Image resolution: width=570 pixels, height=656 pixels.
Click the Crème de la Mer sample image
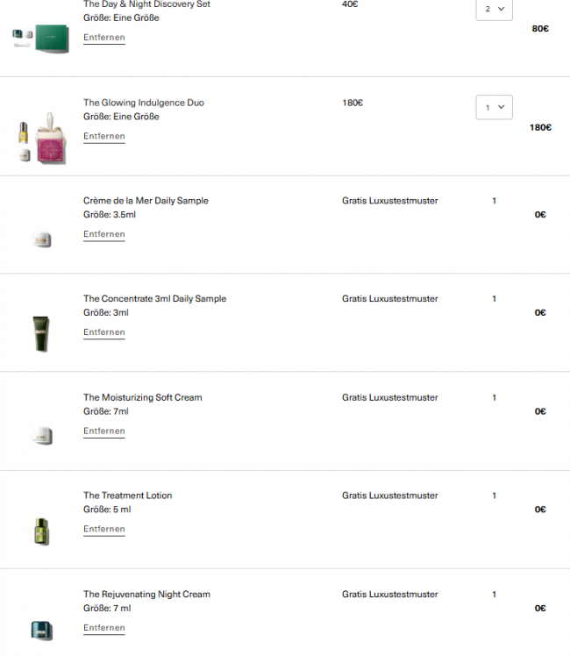pos(41,239)
